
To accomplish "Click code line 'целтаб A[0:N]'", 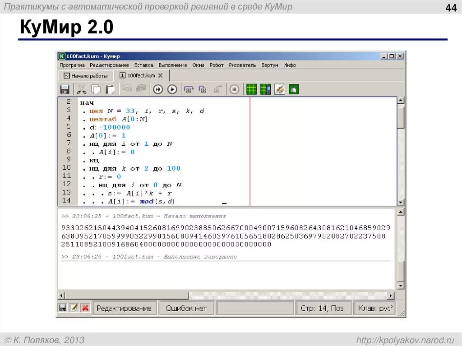I will point(118,120).
